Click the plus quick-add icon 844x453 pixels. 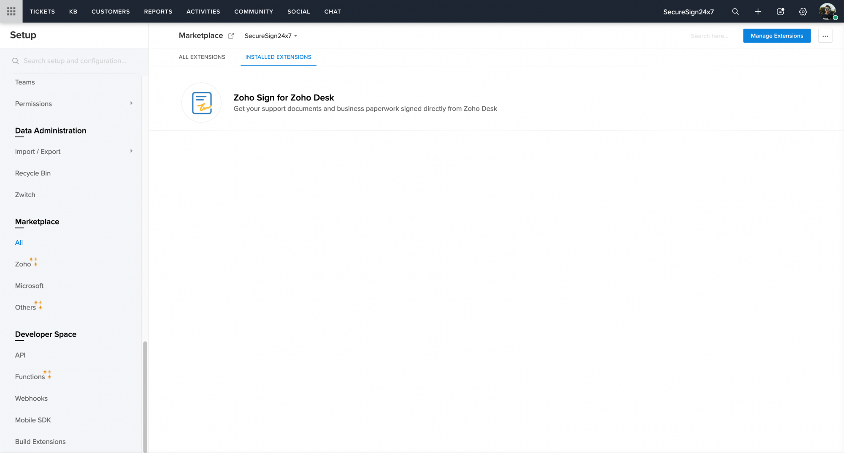click(x=758, y=11)
